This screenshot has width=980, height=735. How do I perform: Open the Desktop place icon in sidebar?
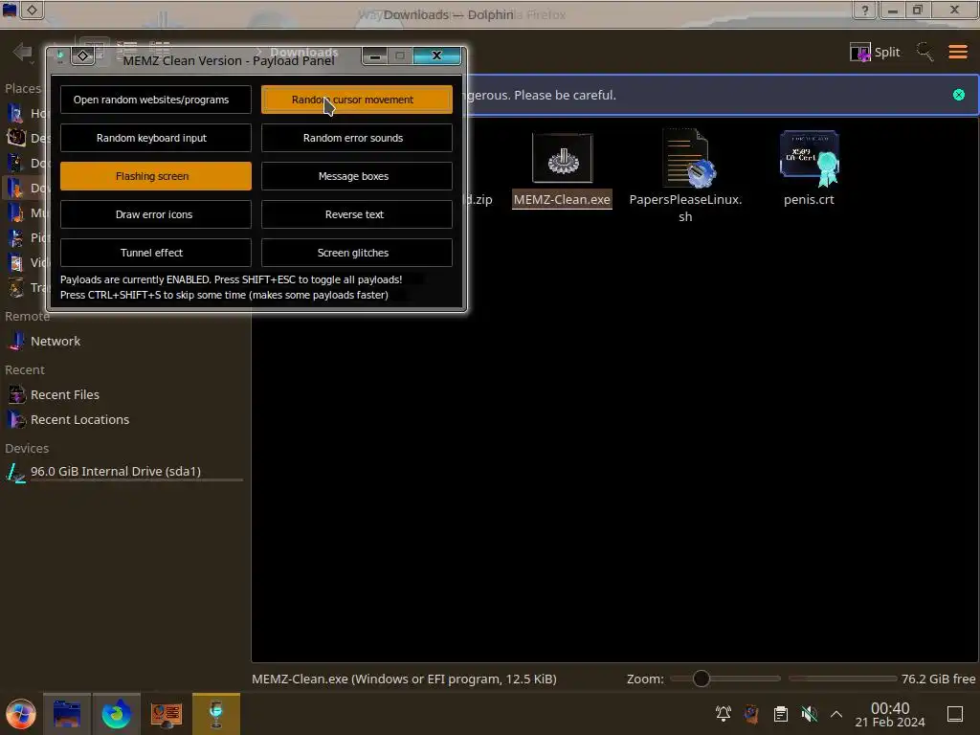15,138
